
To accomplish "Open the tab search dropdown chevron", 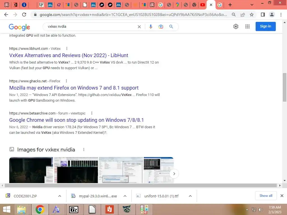I will coord(252,5).
